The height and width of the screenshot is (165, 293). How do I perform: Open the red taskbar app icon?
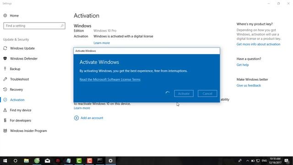[x=58, y=161]
